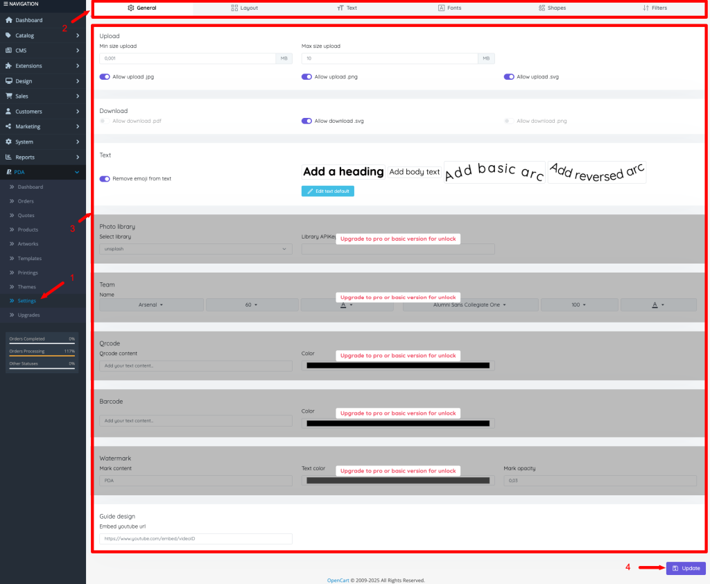Pick the Qrcode color swatch

pos(398,366)
